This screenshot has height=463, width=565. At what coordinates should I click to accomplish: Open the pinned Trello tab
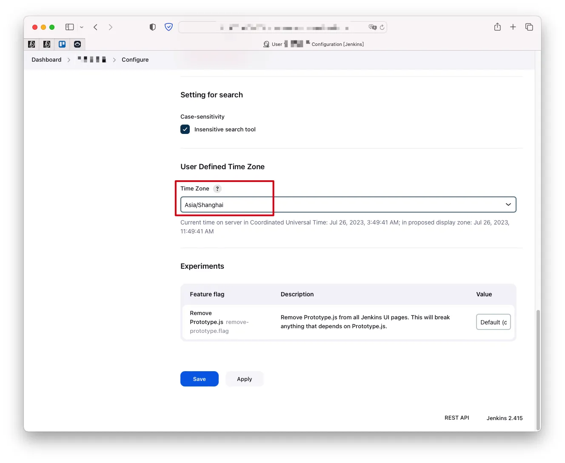62,44
